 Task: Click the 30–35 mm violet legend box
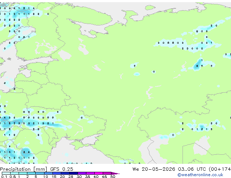82,173
